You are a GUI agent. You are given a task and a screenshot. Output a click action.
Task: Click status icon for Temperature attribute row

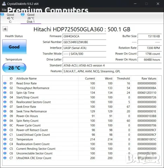[5, 139]
